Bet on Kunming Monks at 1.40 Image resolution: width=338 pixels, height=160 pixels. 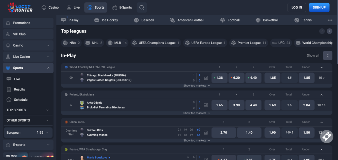(x=249, y=132)
